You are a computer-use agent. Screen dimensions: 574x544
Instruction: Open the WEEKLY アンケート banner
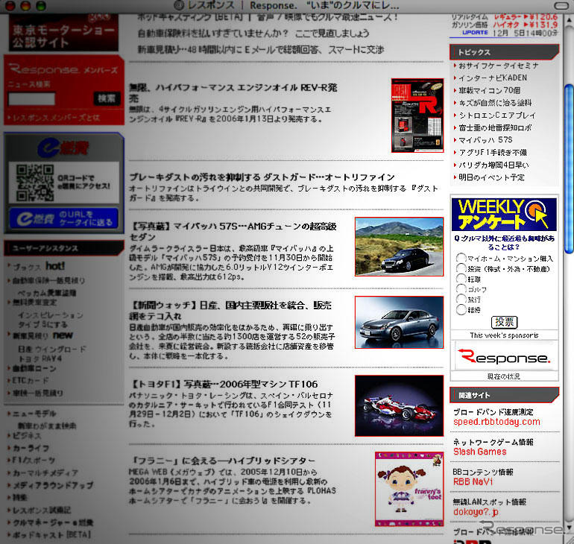504,215
